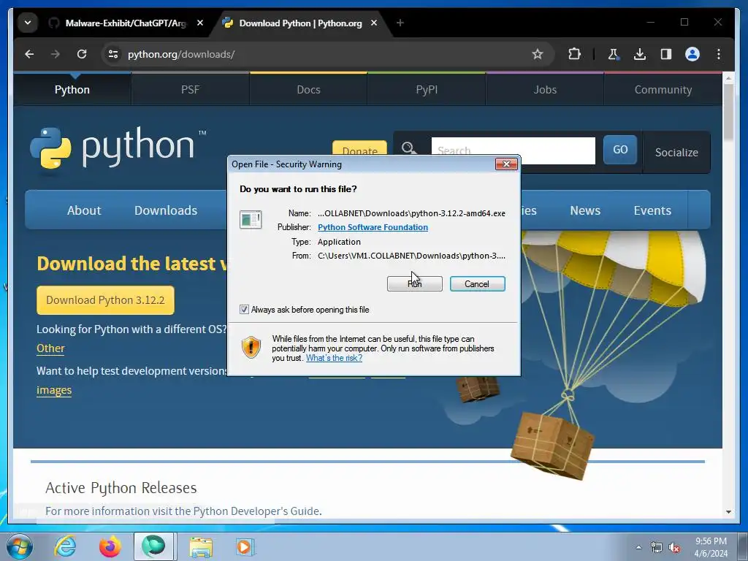
Task: Open the PSF top navigation item
Action: click(x=191, y=90)
